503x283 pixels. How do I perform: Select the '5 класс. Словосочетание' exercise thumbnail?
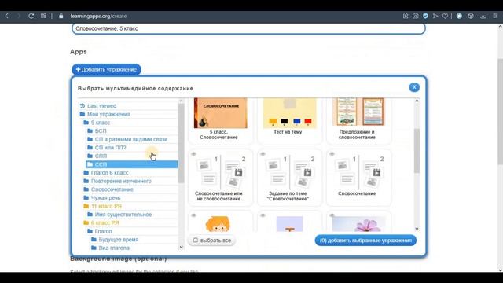click(220, 113)
